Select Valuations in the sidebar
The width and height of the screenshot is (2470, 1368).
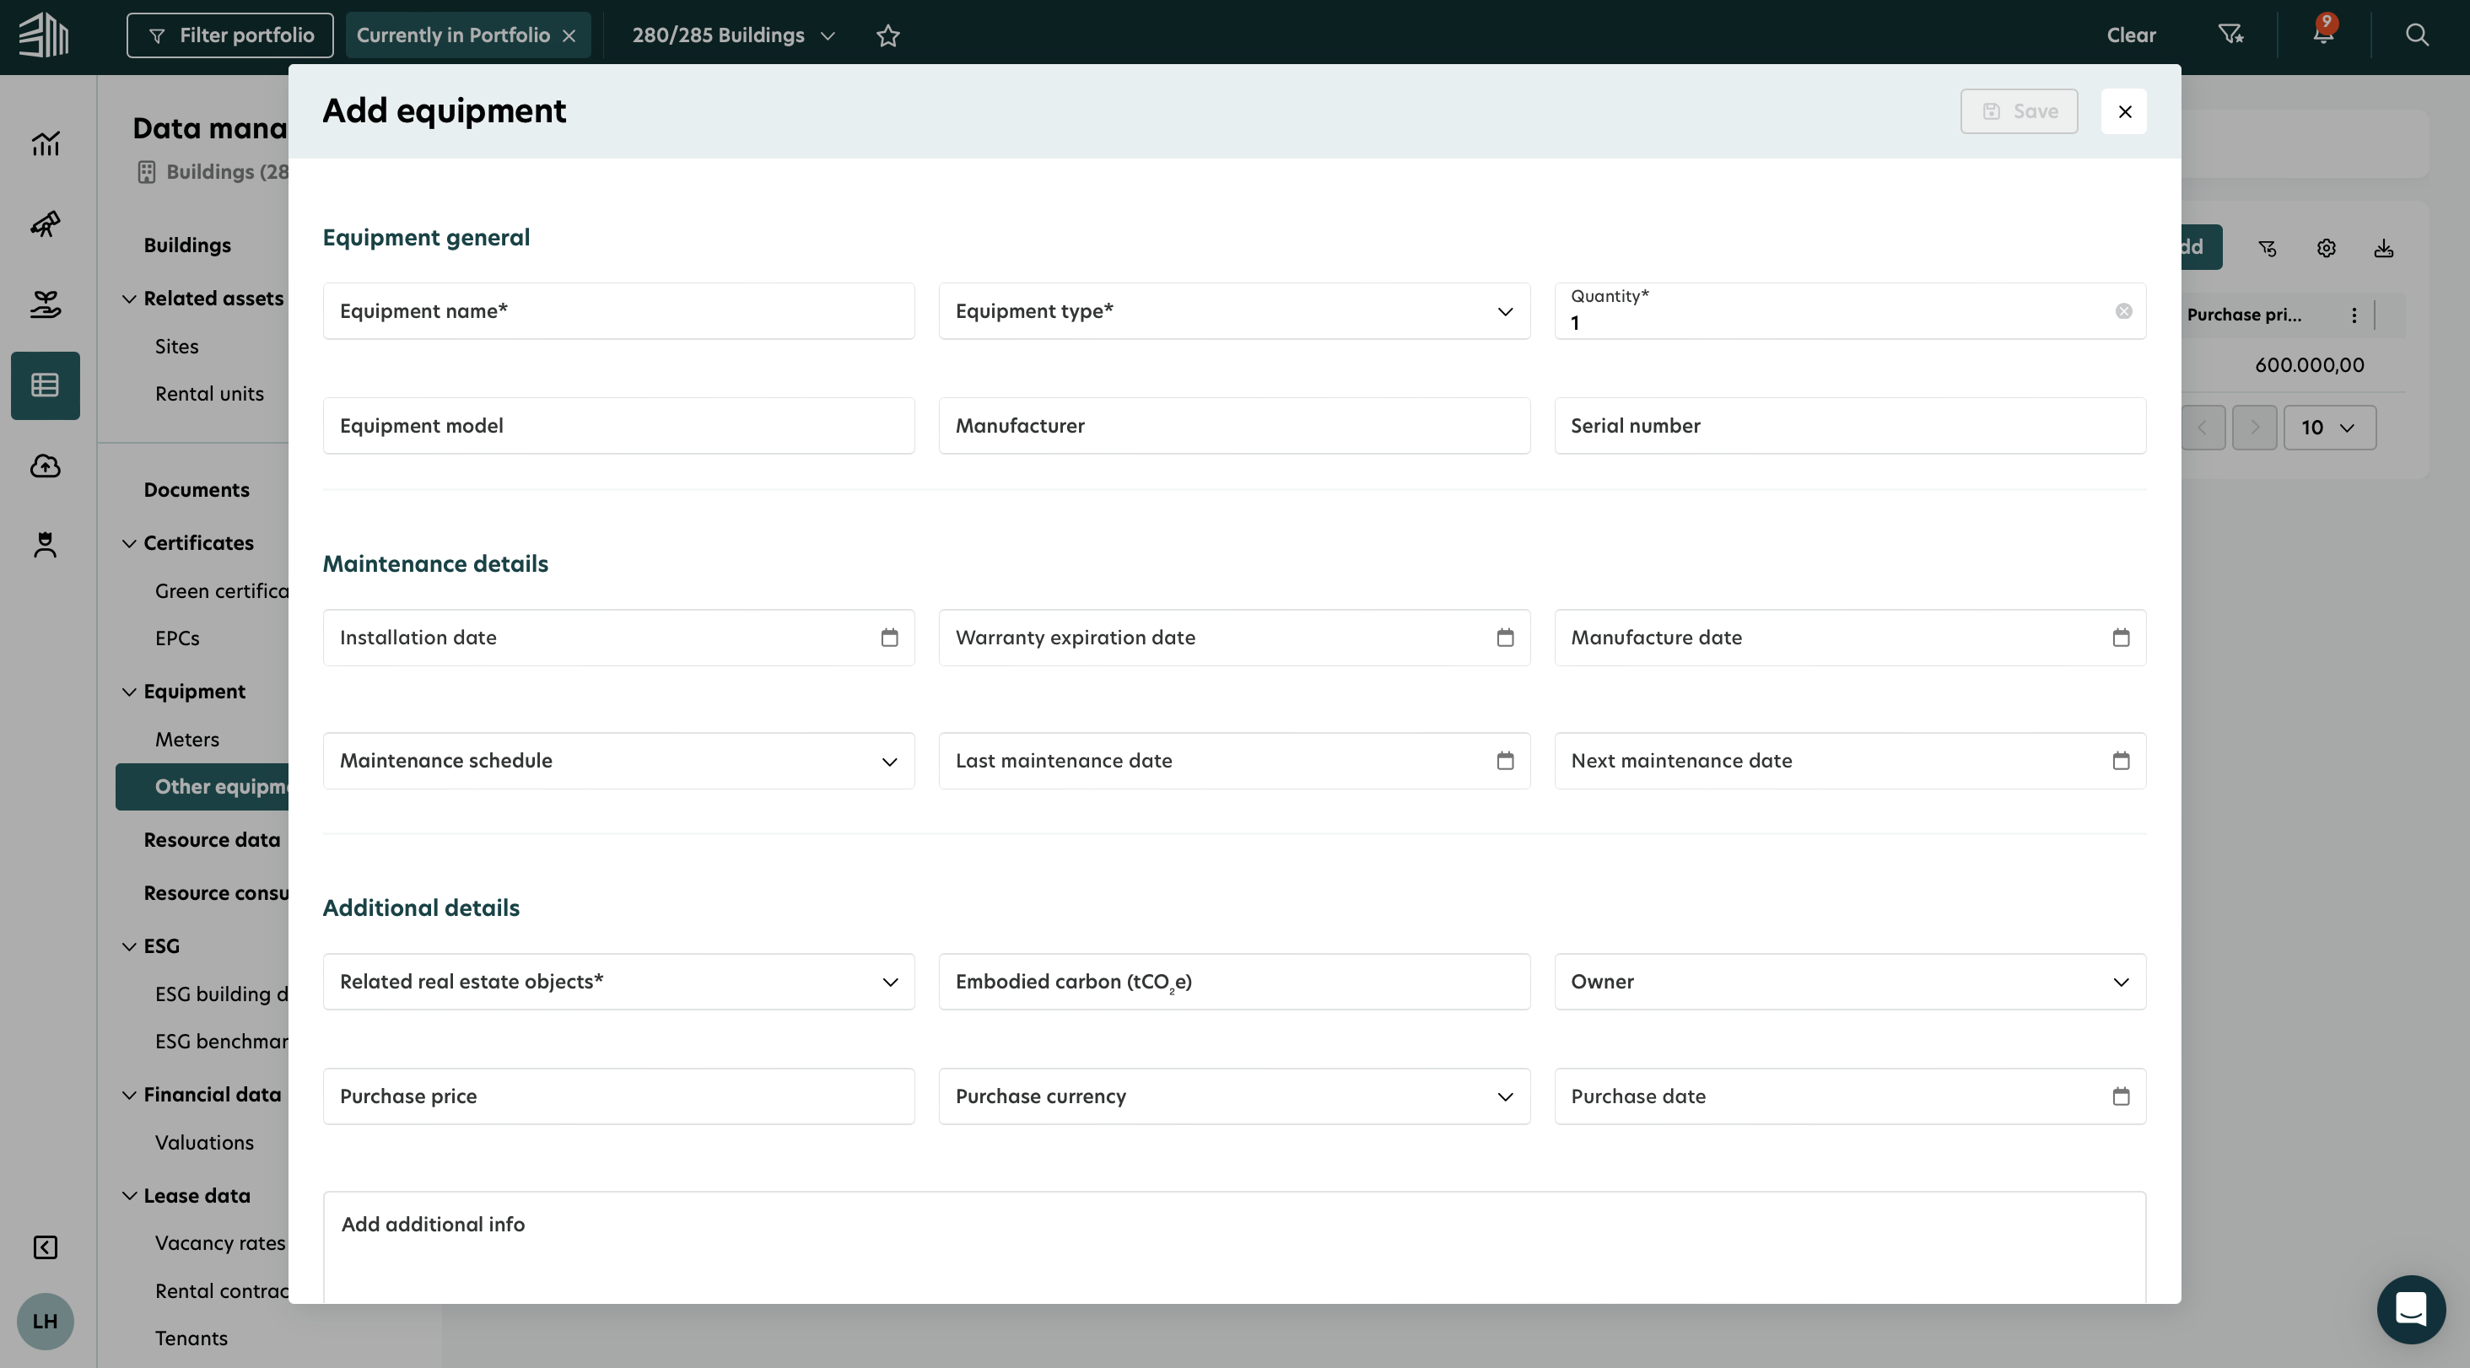[204, 1142]
